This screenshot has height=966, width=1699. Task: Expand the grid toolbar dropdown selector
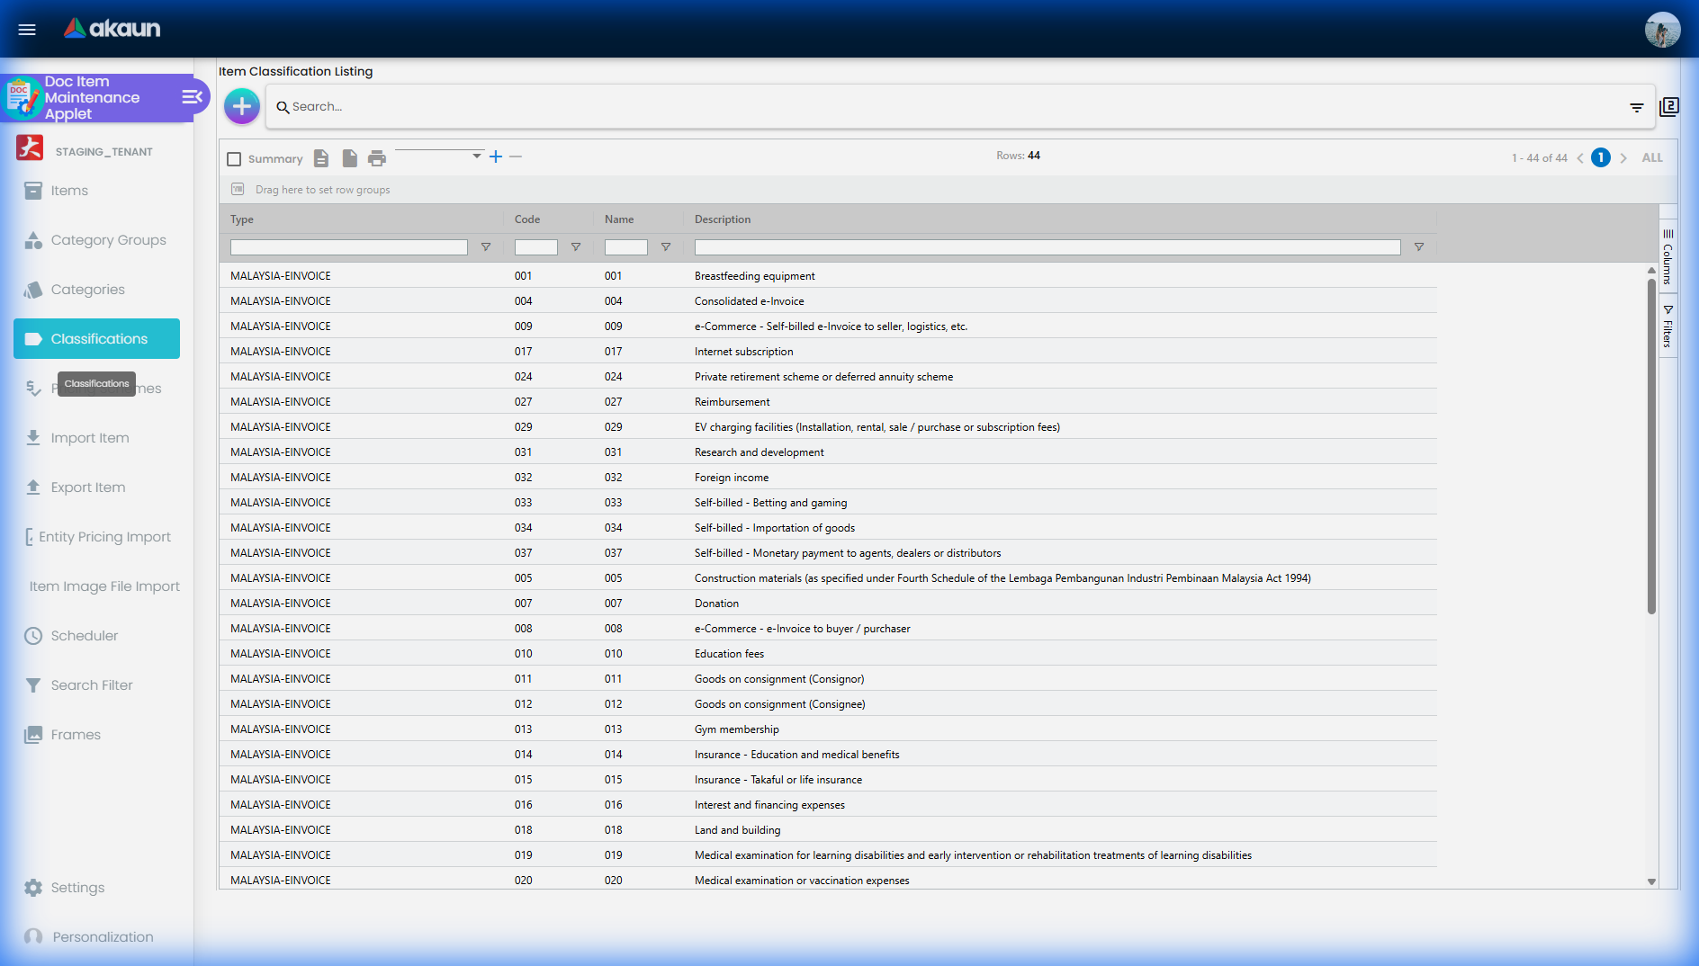pos(476,156)
